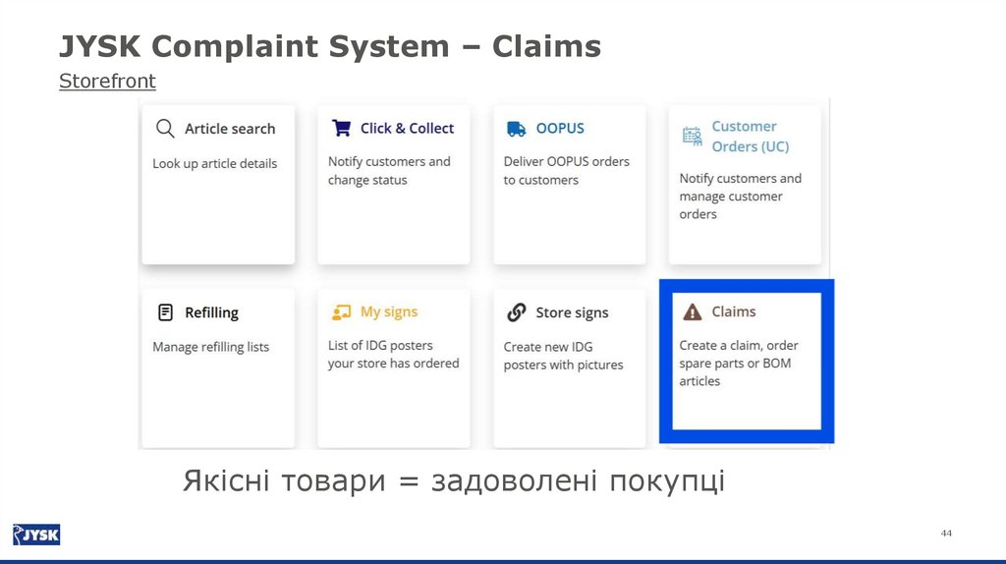Viewport: 1006px width, 564px height.
Task: Open the Click & Collect title link
Action: point(407,129)
